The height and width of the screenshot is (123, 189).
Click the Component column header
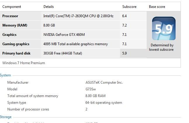[x=12, y=7]
